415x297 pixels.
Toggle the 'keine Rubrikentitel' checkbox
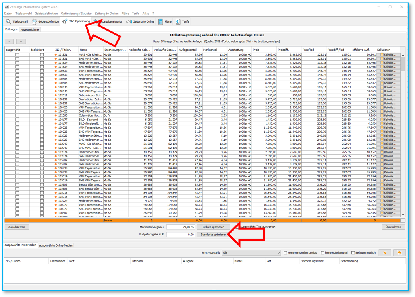tap(322, 253)
